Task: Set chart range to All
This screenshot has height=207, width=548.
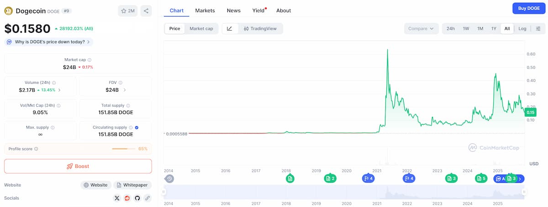Action: click(x=507, y=28)
